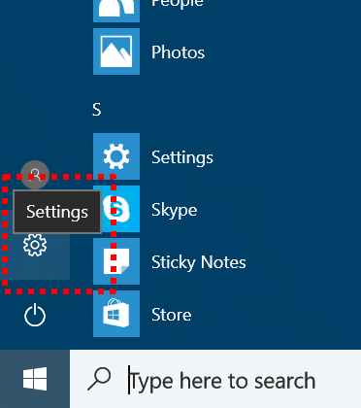Open the user account avatar icon

click(x=35, y=175)
